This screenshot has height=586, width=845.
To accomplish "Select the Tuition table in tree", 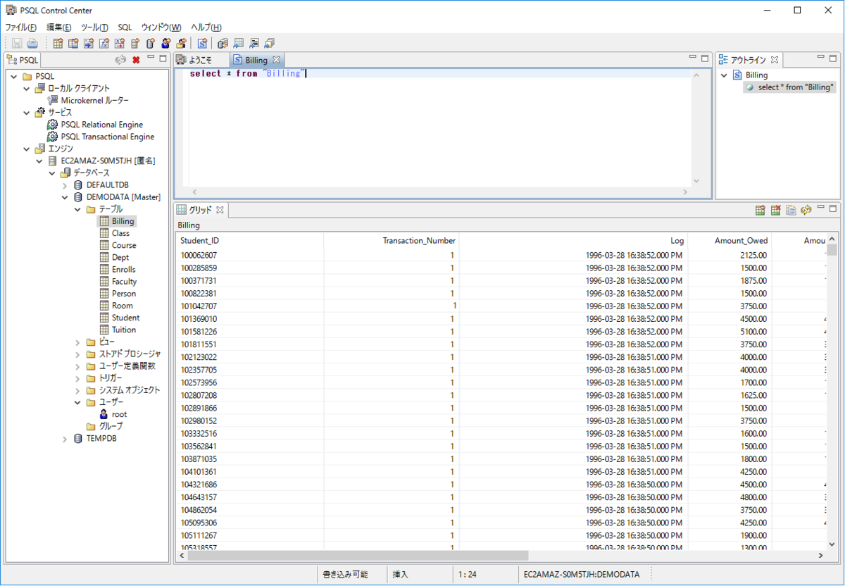I will [124, 330].
